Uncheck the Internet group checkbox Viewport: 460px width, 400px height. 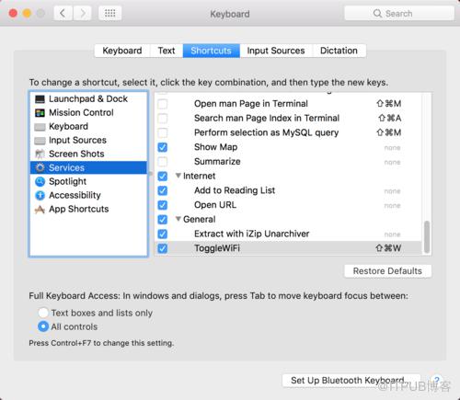(163, 177)
